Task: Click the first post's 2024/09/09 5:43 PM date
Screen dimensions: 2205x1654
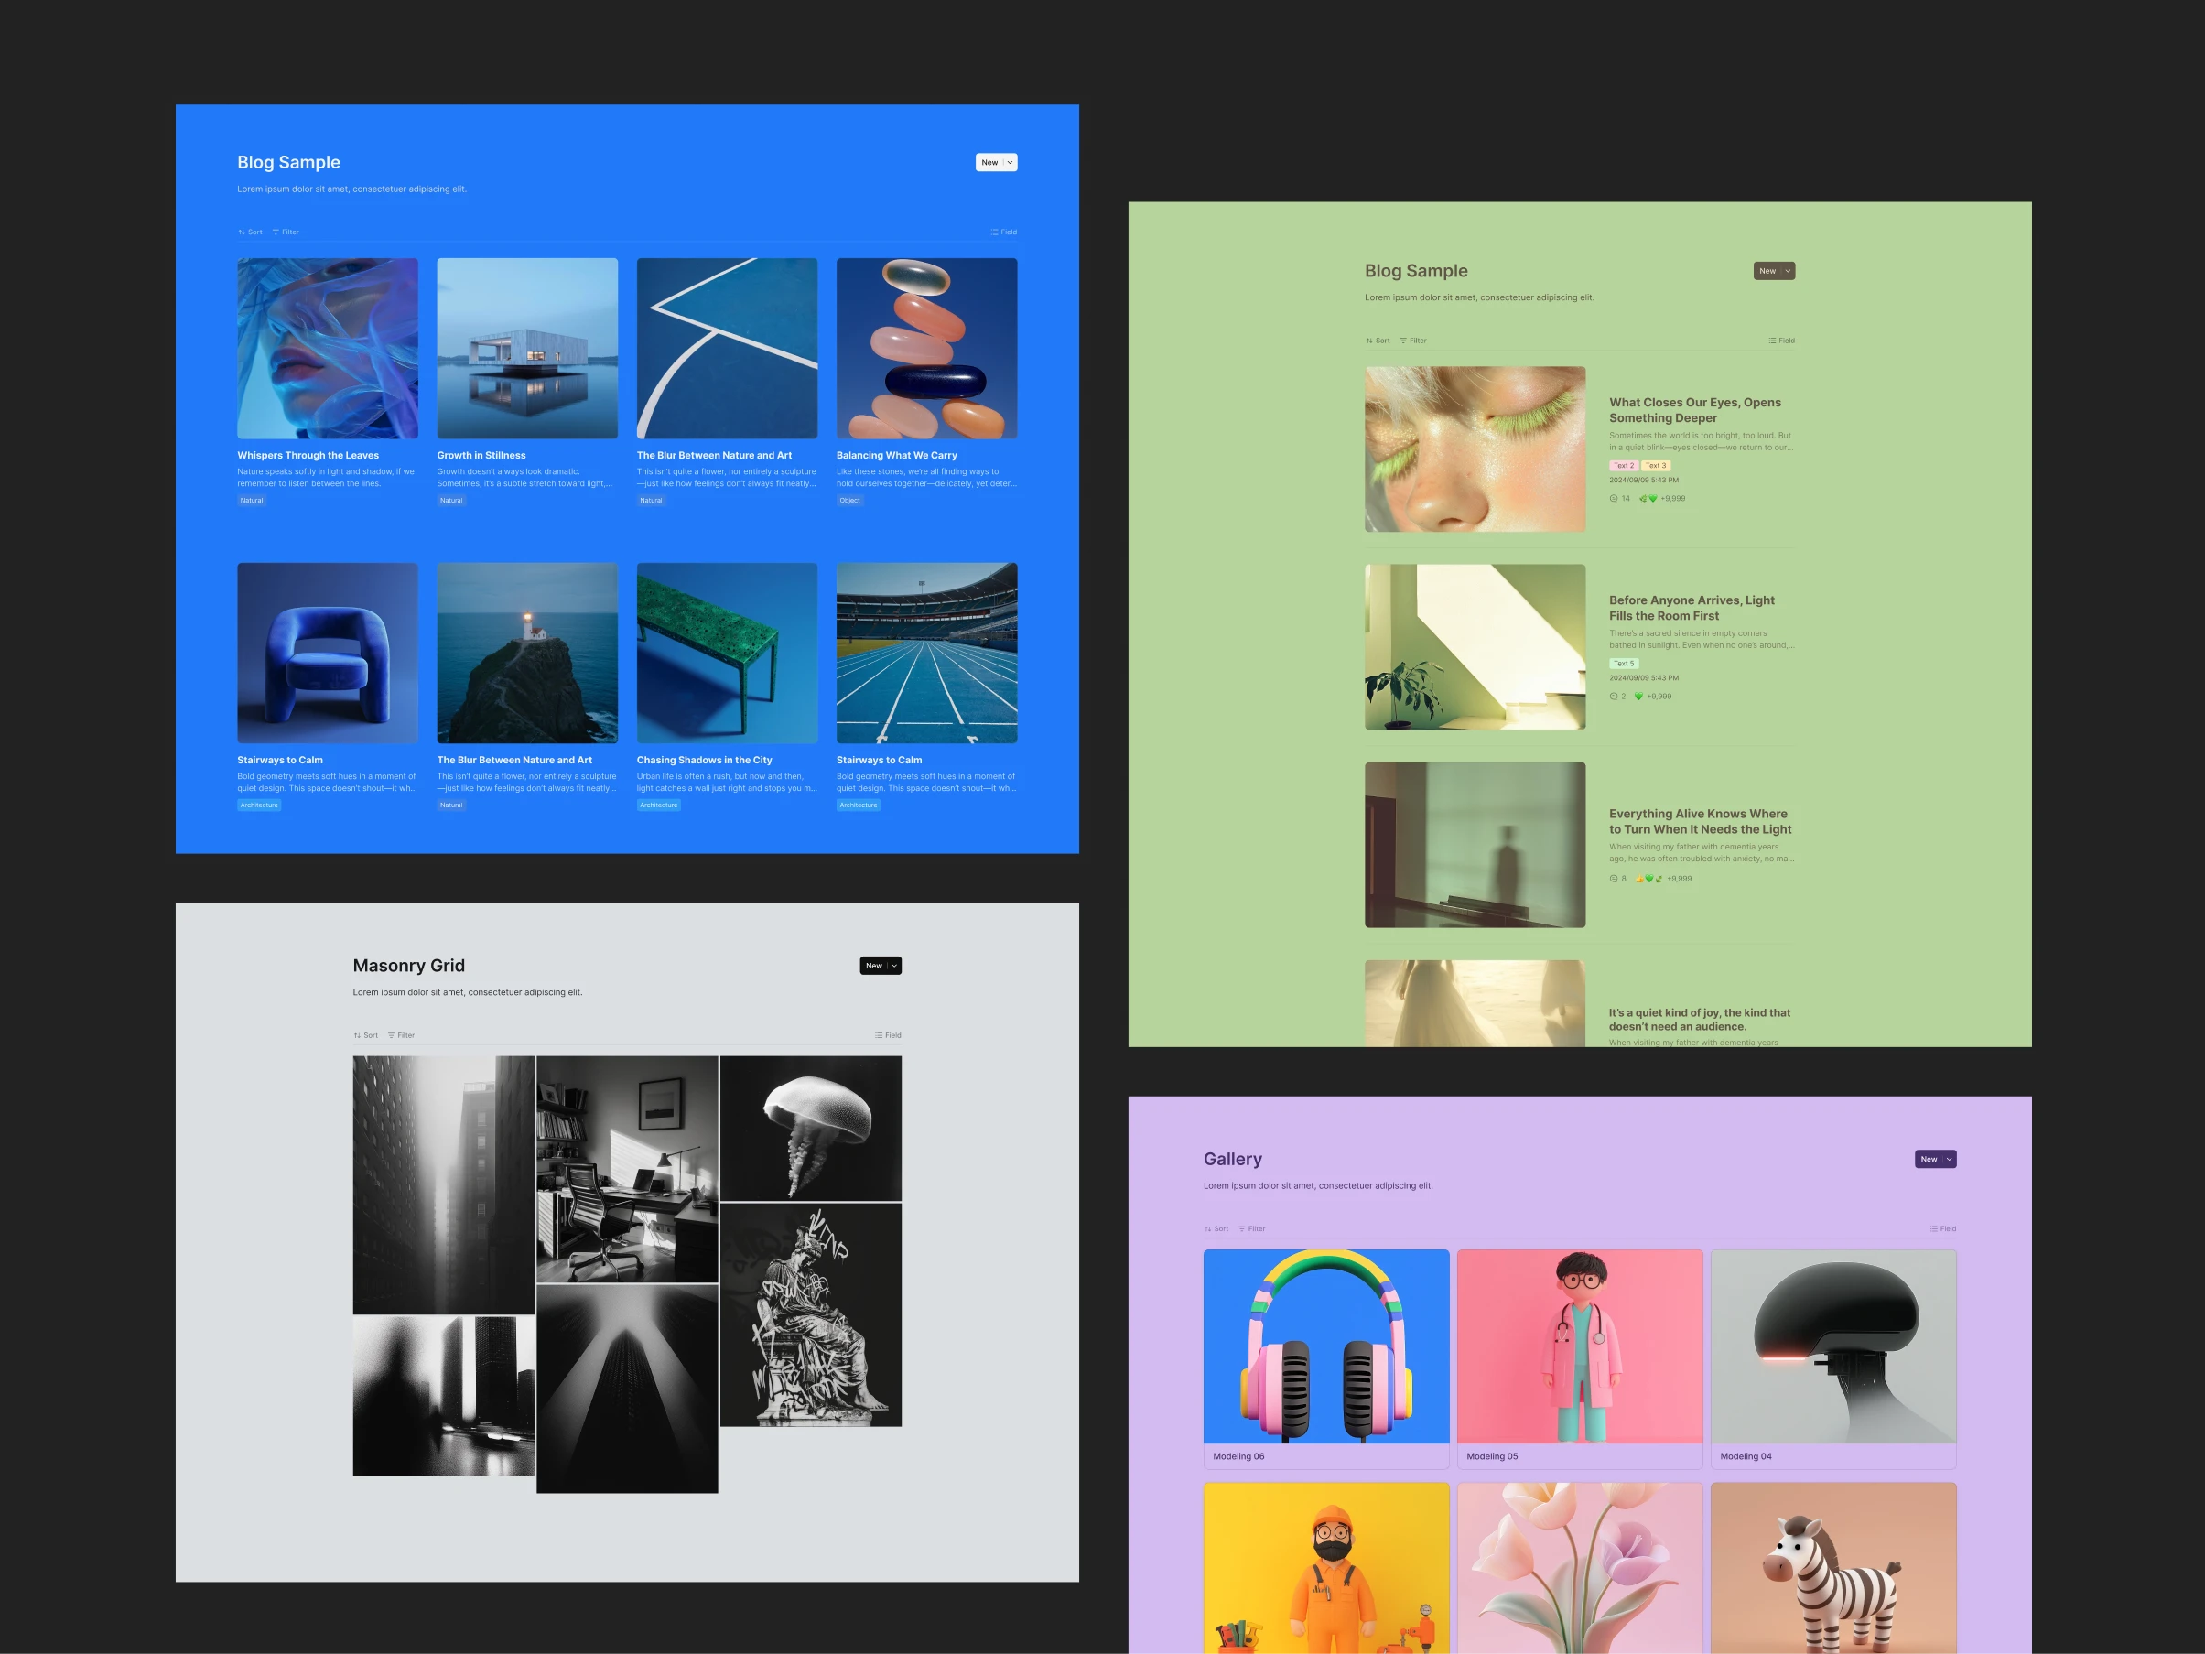Action: (1644, 481)
